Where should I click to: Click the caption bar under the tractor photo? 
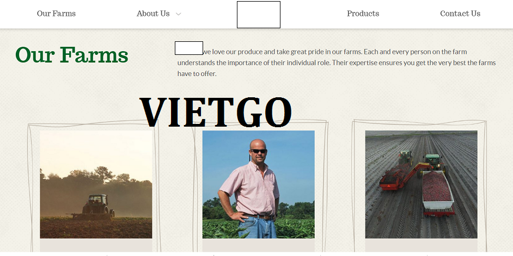(x=96, y=245)
